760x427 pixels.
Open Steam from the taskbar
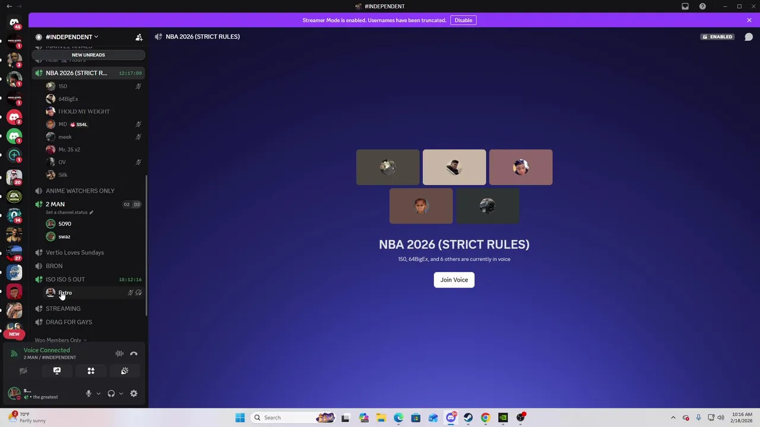pos(468,418)
